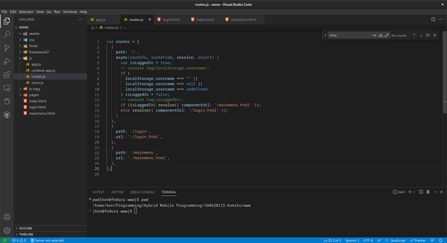Click the Explorer more actions ellipsis

coord(81,19)
